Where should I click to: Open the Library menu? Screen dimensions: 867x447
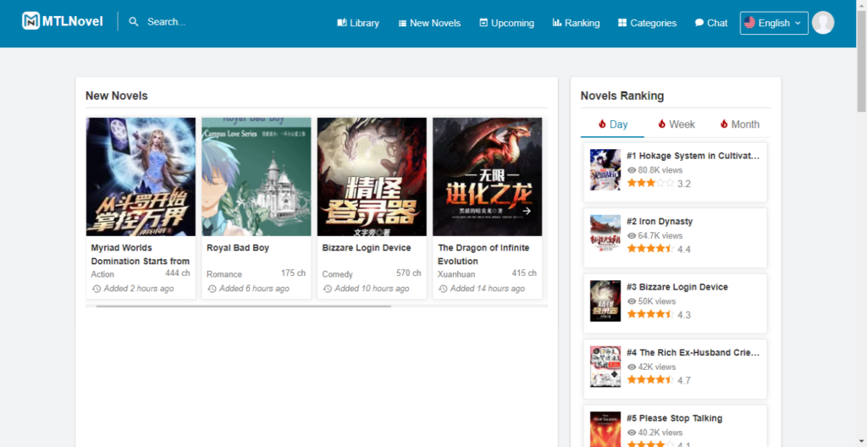click(358, 23)
